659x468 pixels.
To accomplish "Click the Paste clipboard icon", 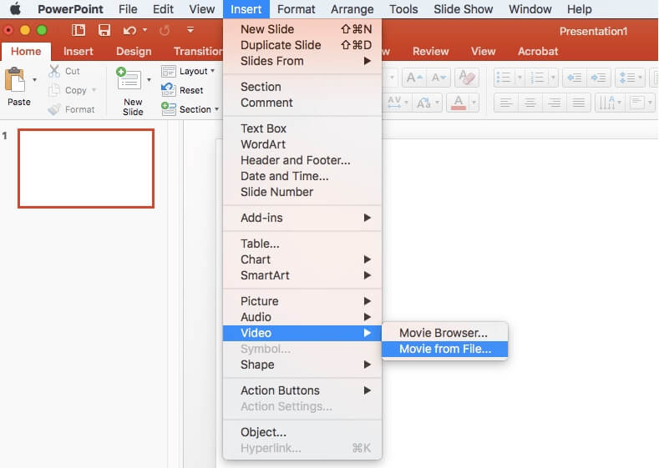I will [15, 80].
